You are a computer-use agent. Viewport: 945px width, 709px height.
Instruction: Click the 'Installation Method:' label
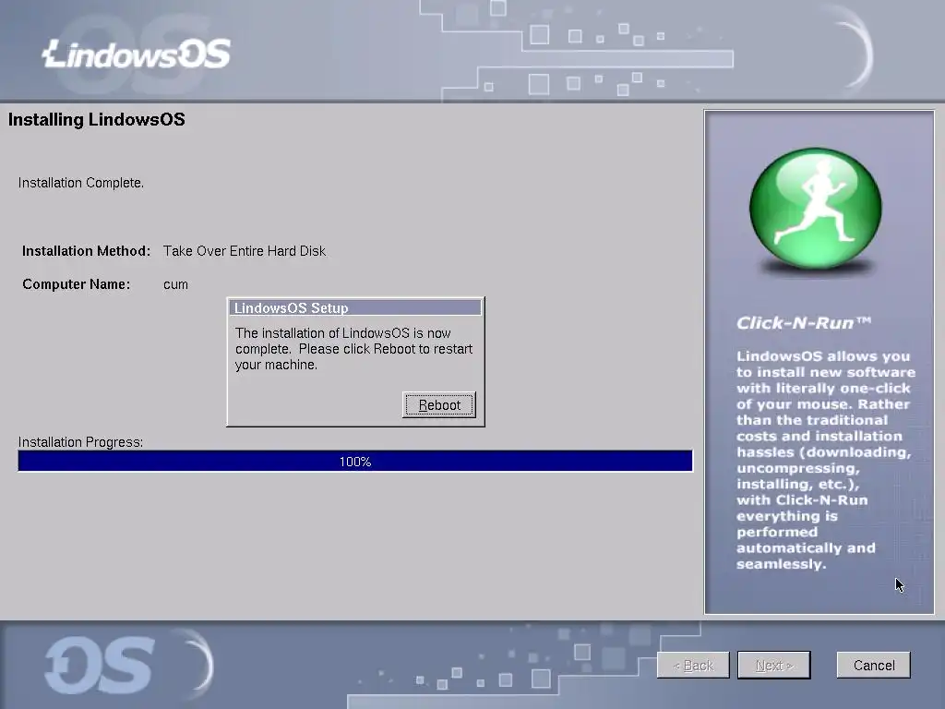click(86, 251)
